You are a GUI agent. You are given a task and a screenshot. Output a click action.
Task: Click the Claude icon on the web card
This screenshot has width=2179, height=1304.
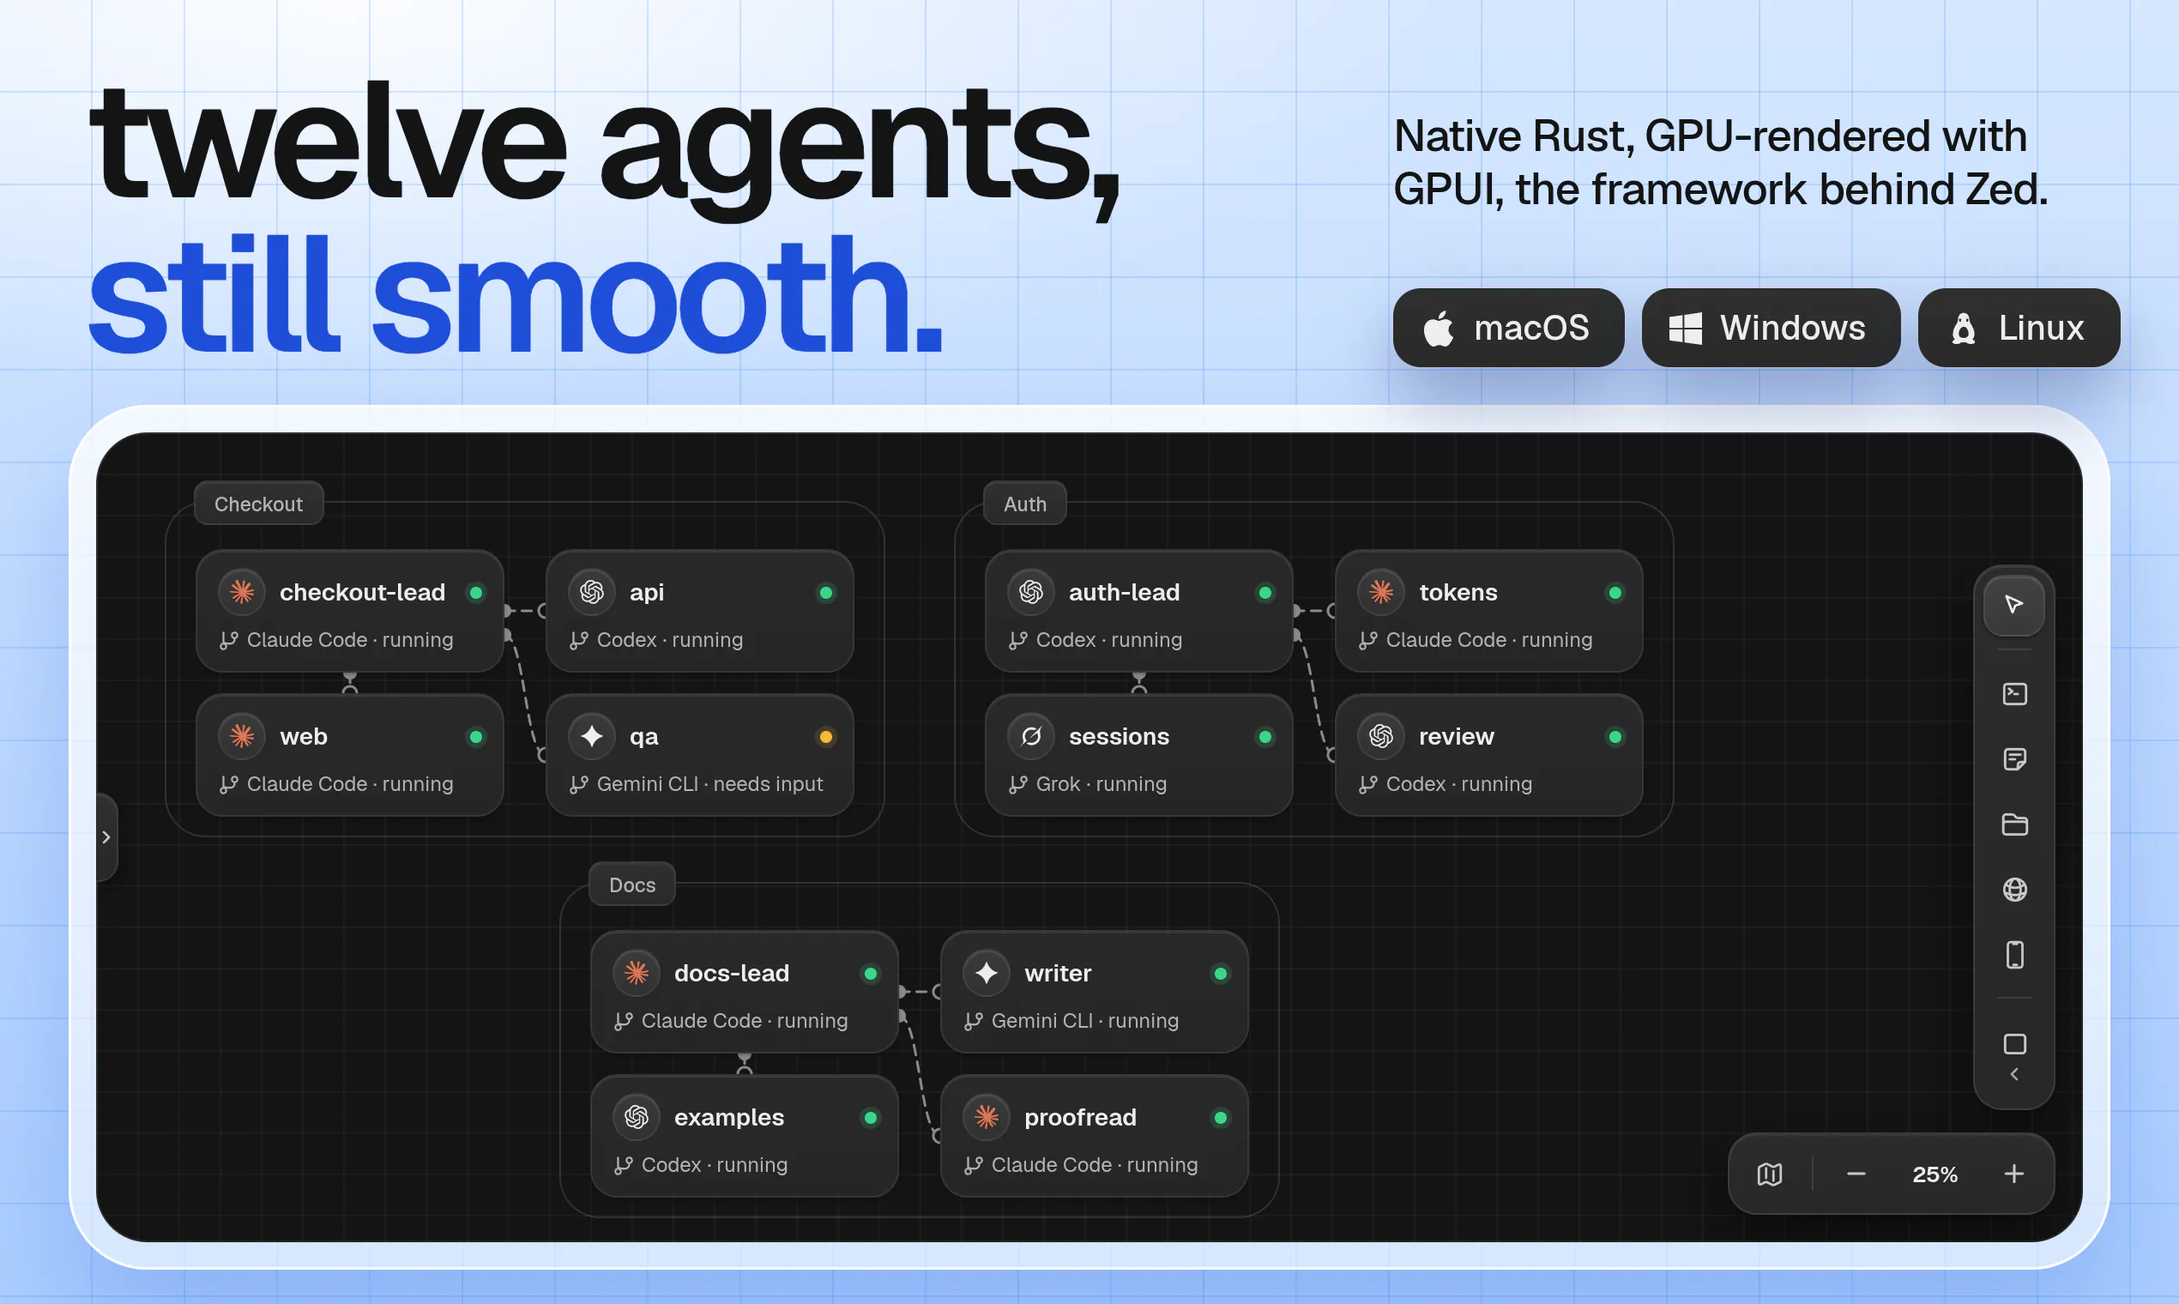pos(242,736)
